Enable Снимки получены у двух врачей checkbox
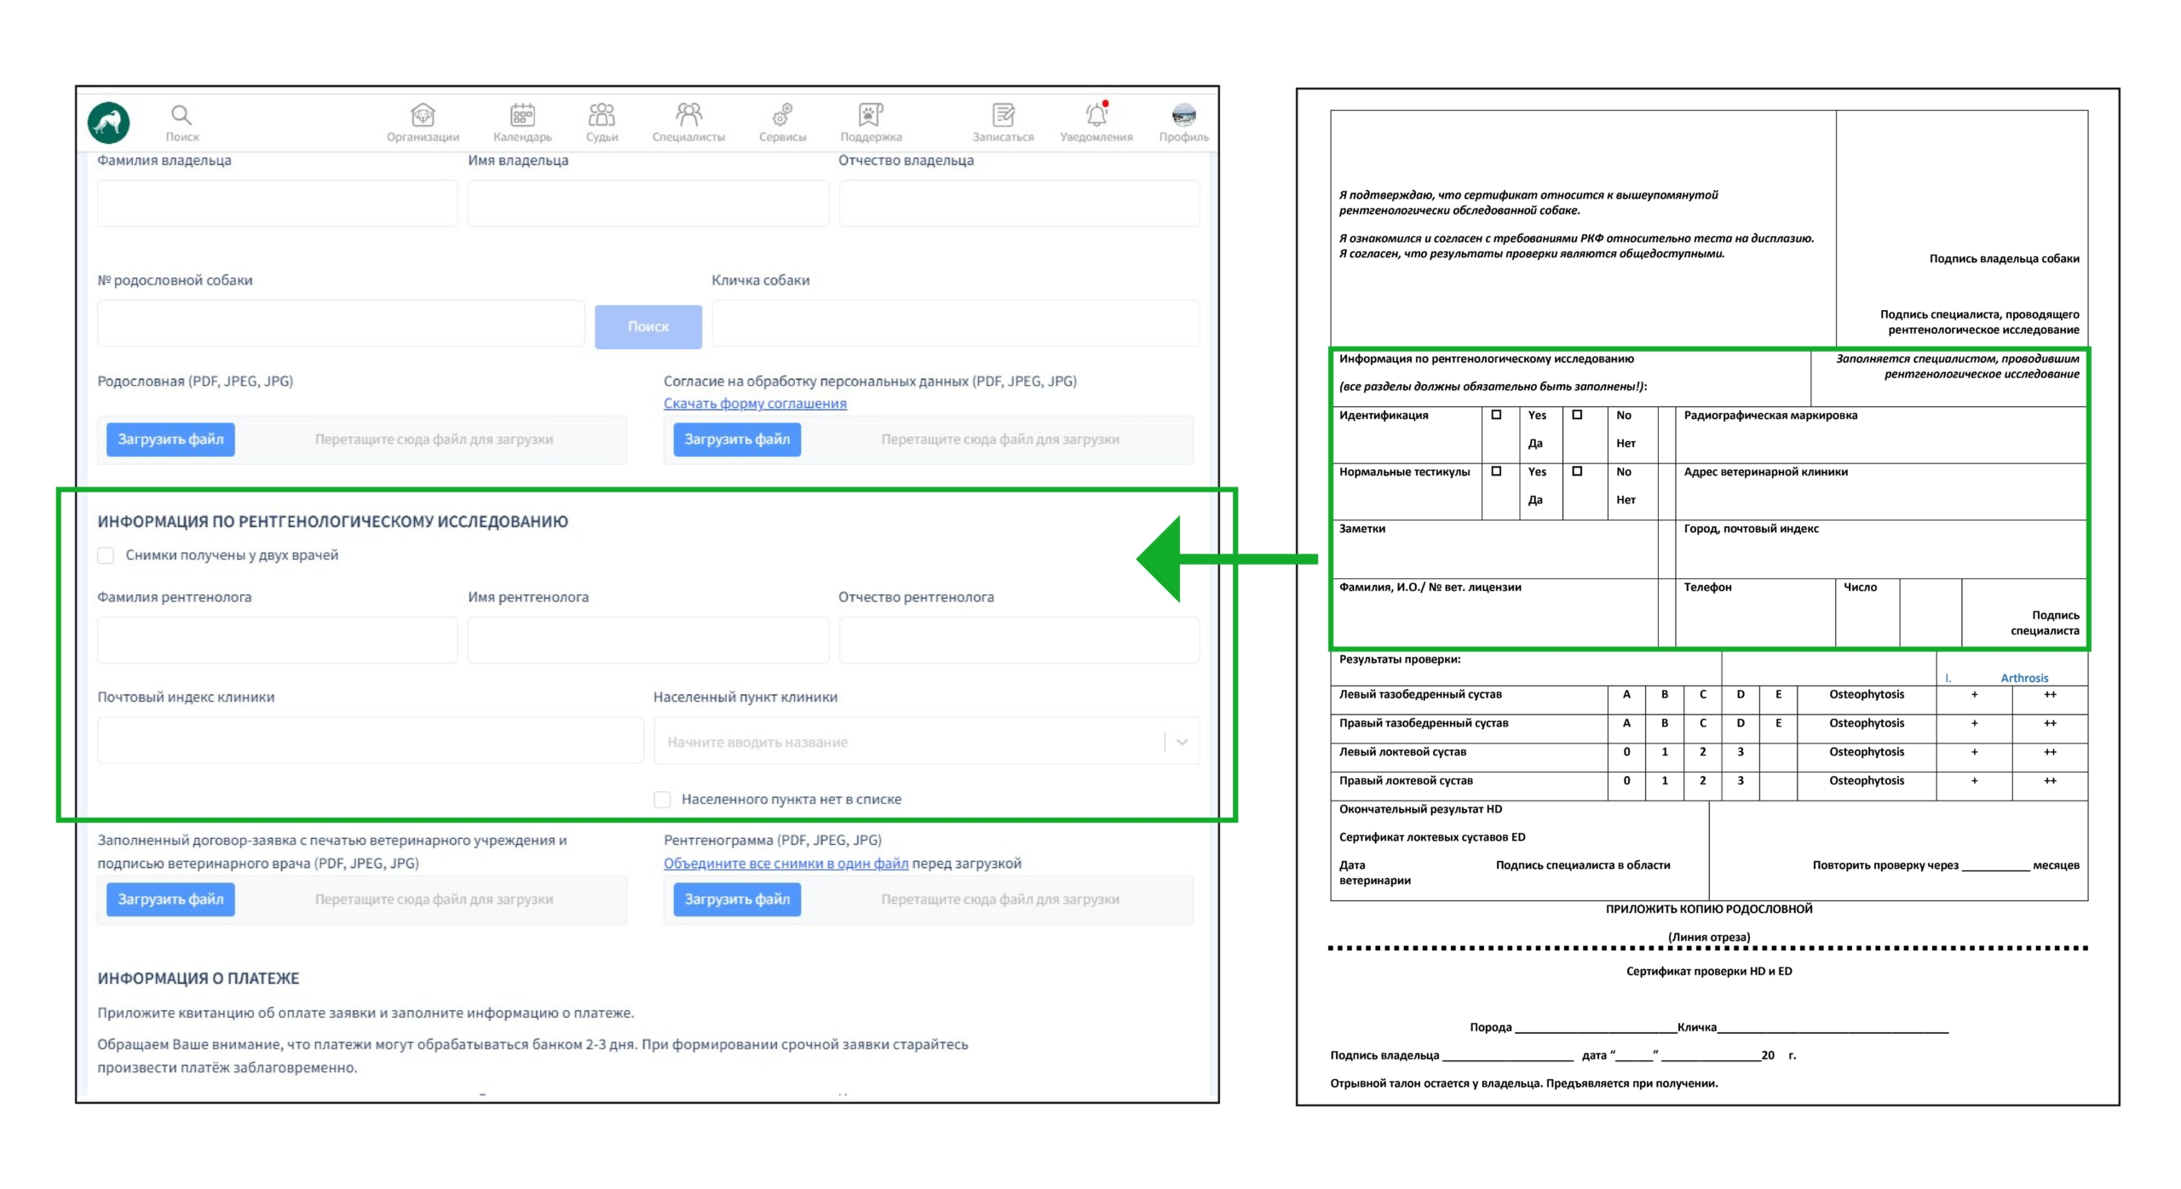 pyautogui.click(x=106, y=555)
